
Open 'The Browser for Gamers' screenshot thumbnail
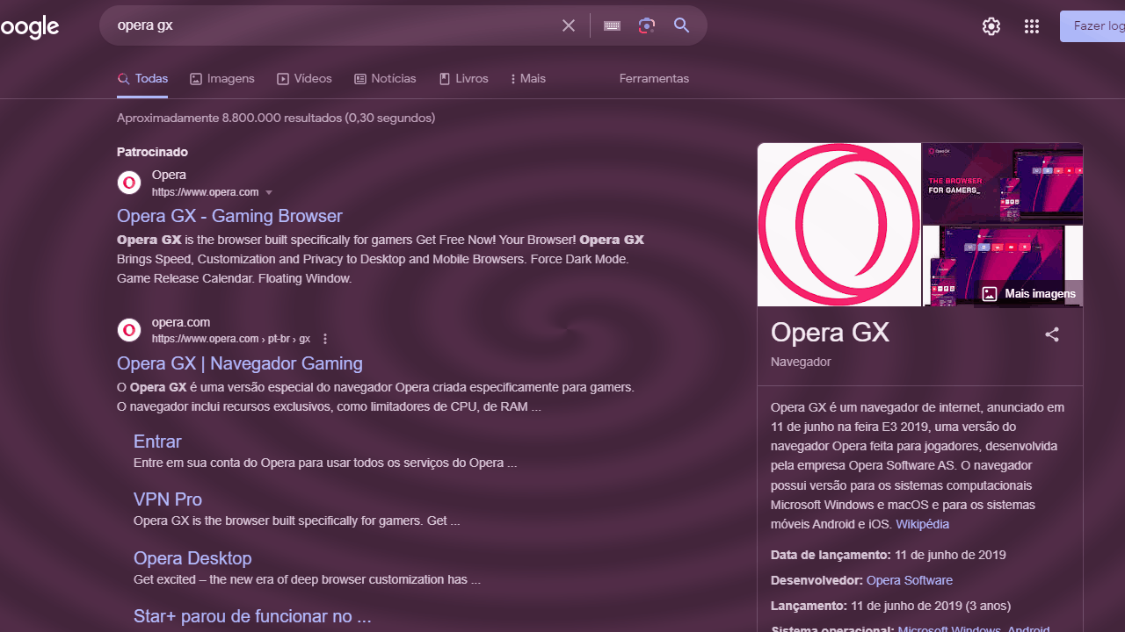click(x=1002, y=183)
